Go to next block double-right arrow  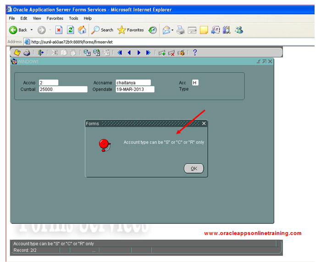148,53
